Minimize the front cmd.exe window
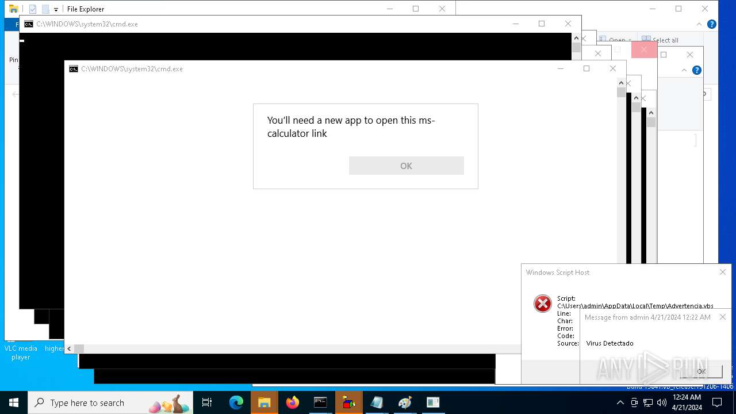 [x=560, y=68]
